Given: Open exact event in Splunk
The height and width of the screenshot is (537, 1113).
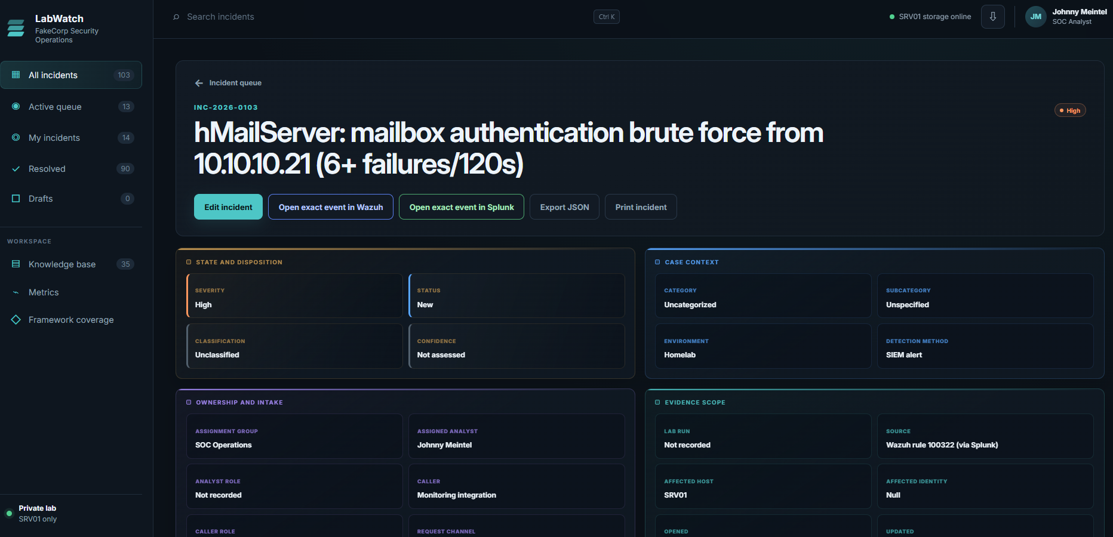Looking at the screenshot, I should click(x=462, y=207).
